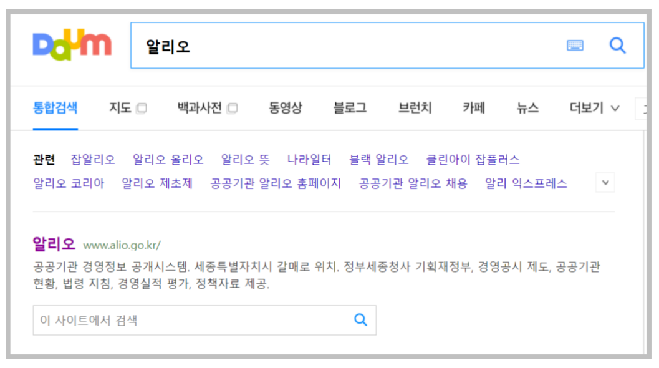This screenshot has height=368, width=659.
Task: Click related search 블랙 알리오
Action: pyautogui.click(x=378, y=160)
